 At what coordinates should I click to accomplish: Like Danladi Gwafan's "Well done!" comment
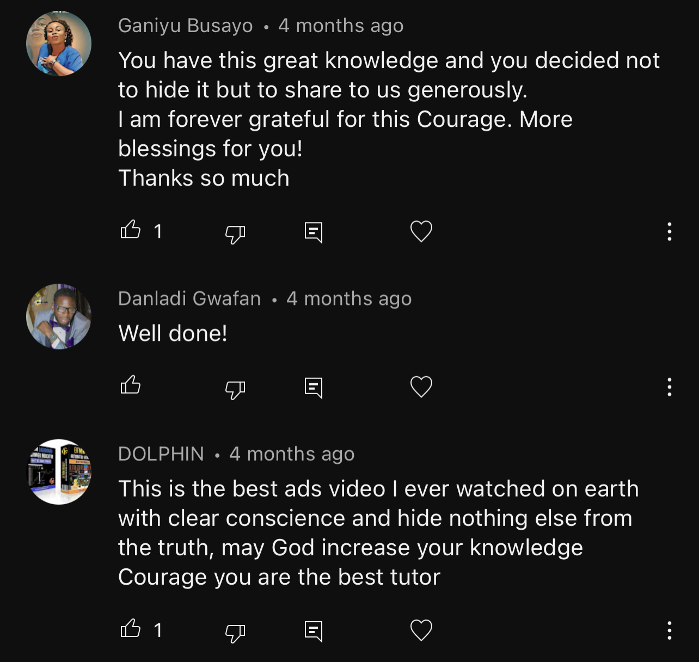point(131,386)
